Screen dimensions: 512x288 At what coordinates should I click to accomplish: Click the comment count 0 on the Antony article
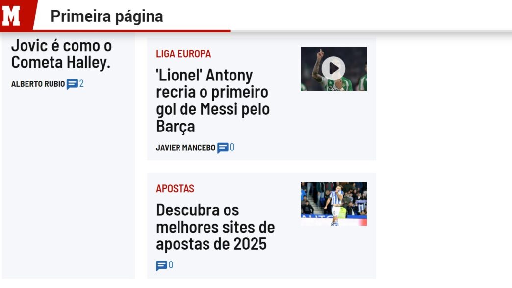click(232, 147)
